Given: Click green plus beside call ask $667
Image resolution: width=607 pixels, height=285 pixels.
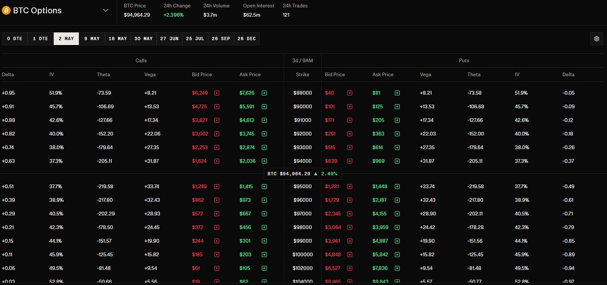Looking at the screenshot, I should coord(264,214).
